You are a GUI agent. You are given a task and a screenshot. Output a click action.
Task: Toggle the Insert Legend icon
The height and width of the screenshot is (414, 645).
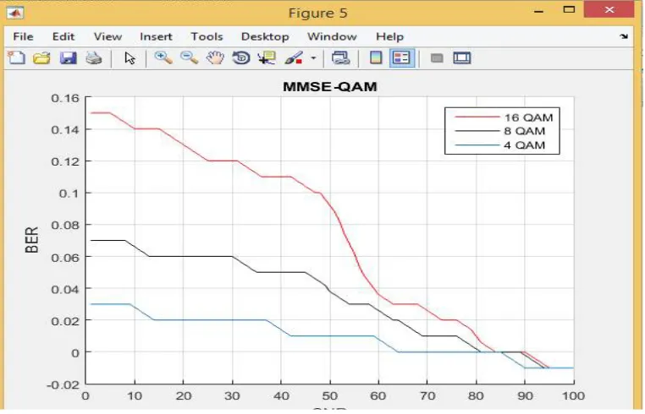(401, 58)
